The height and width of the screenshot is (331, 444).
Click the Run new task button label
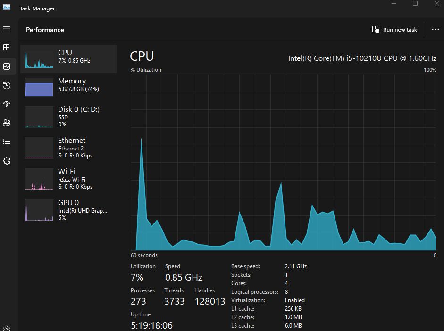[400, 30]
